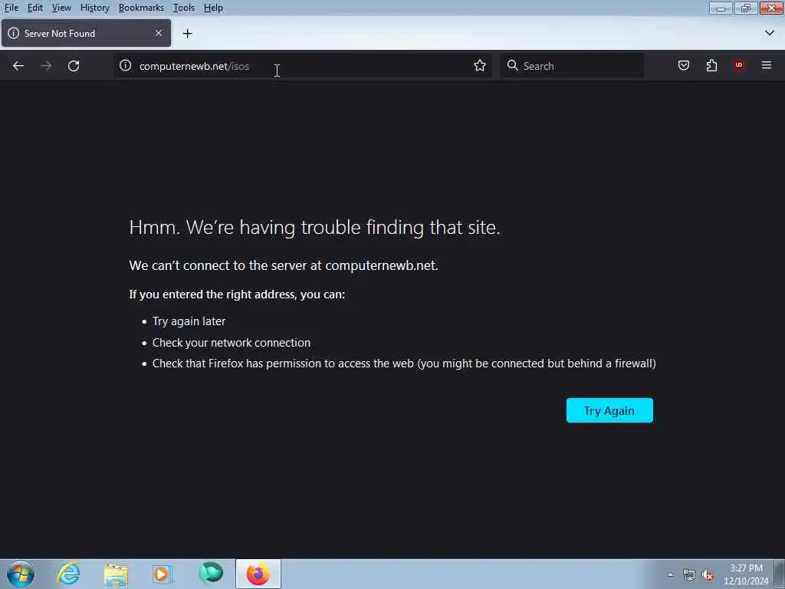This screenshot has width=785, height=589.
Task: Click the heading 'Hmm. We're having trouble finding that site.'
Action: pyautogui.click(x=314, y=227)
